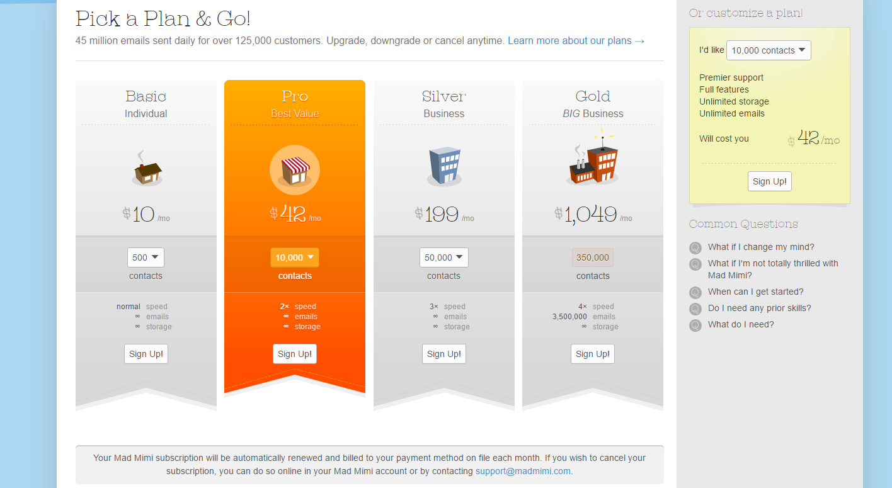Click the disabled 350,000 contacts field

click(x=593, y=258)
